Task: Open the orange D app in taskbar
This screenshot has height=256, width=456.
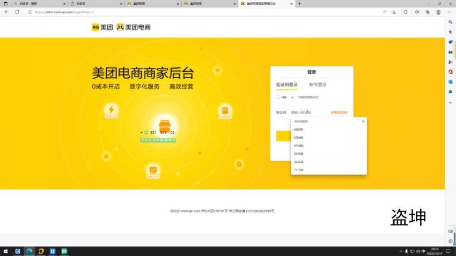Action: (41, 251)
